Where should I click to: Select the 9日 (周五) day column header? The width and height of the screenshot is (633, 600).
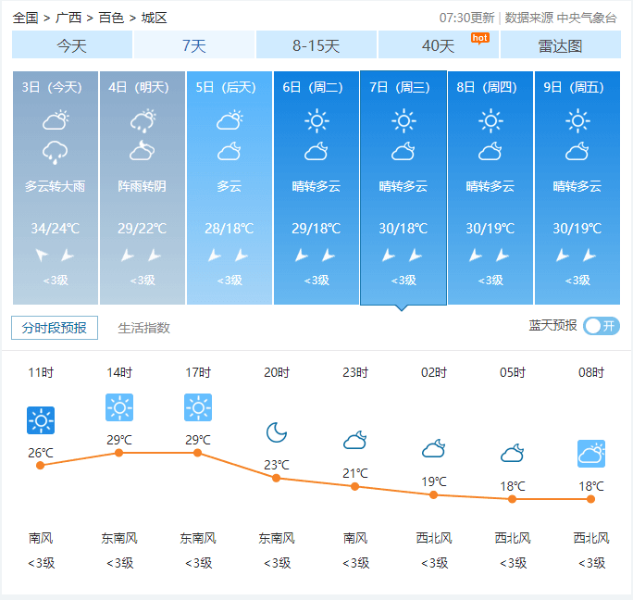[573, 87]
